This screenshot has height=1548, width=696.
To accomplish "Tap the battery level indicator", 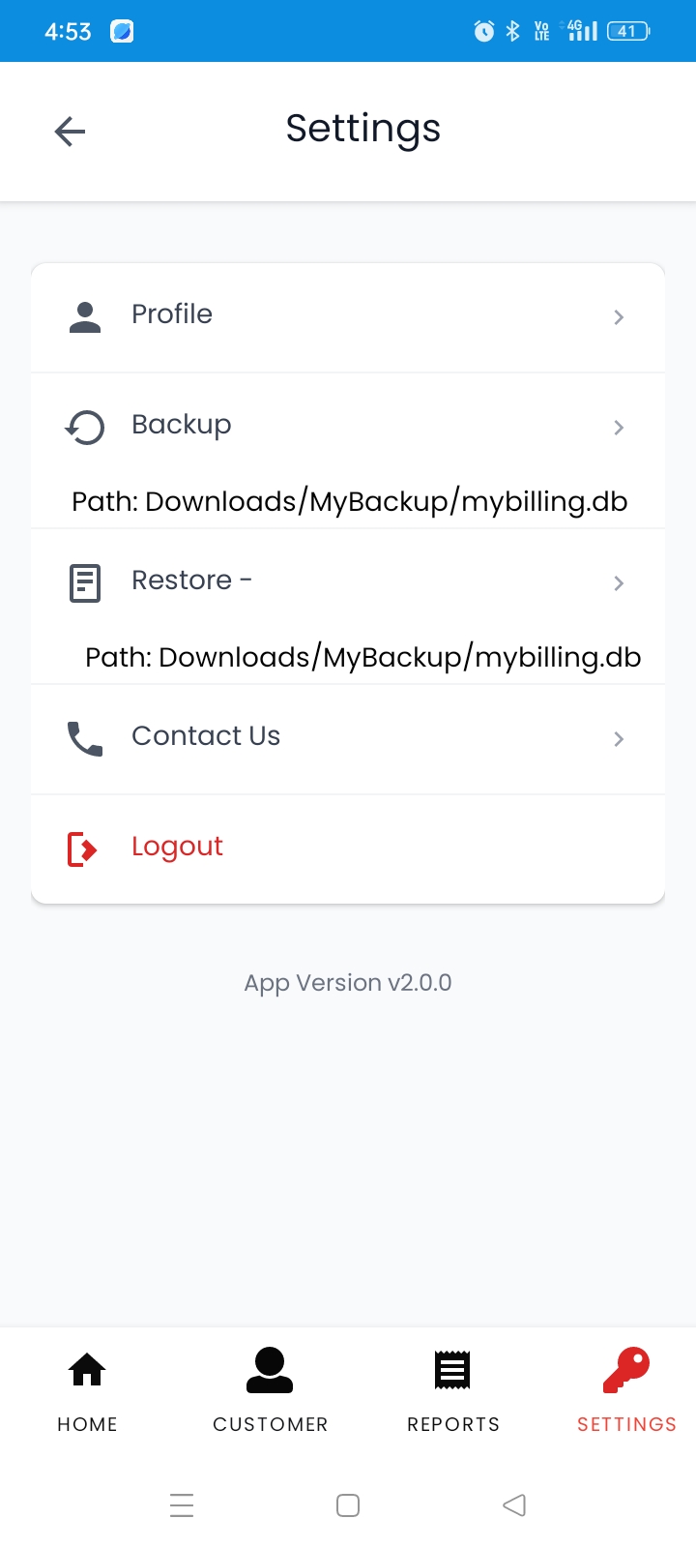I will [626, 30].
